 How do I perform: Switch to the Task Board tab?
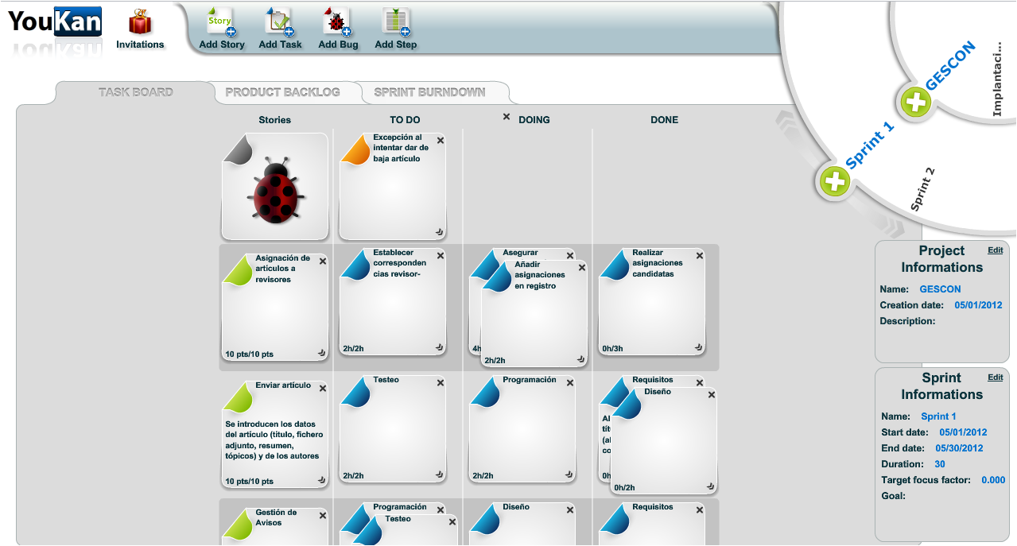pyautogui.click(x=135, y=92)
